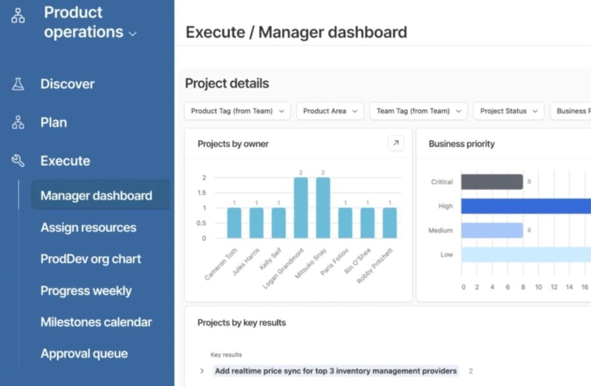Click the Critical priority bar
The width and height of the screenshot is (591, 386).
(491, 182)
